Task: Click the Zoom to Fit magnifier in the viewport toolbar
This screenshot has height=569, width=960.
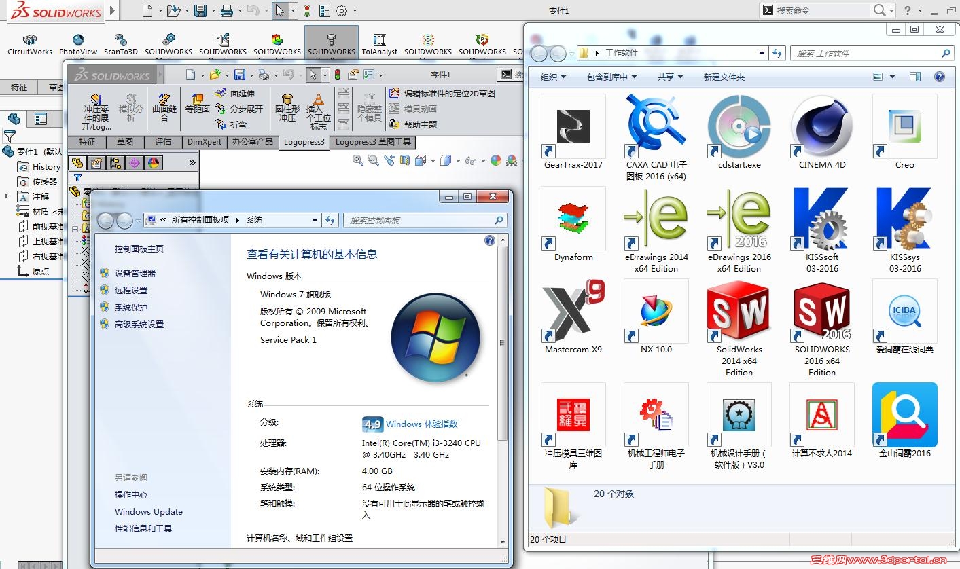Action: pos(358,160)
